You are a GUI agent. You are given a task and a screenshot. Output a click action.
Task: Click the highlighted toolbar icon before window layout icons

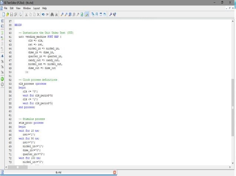pos(87,14)
